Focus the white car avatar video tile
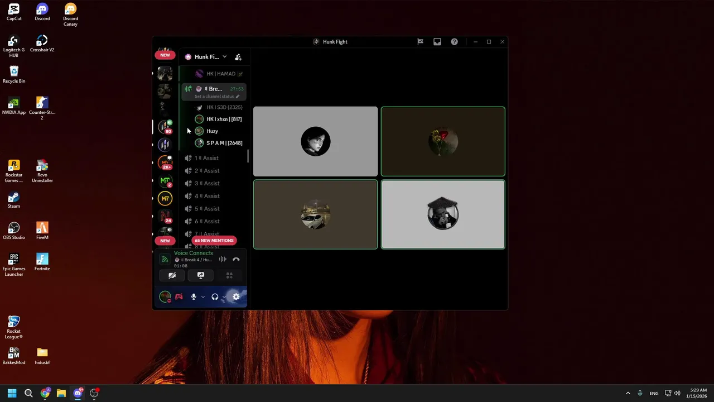The width and height of the screenshot is (714, 402). tap(316, 214)
